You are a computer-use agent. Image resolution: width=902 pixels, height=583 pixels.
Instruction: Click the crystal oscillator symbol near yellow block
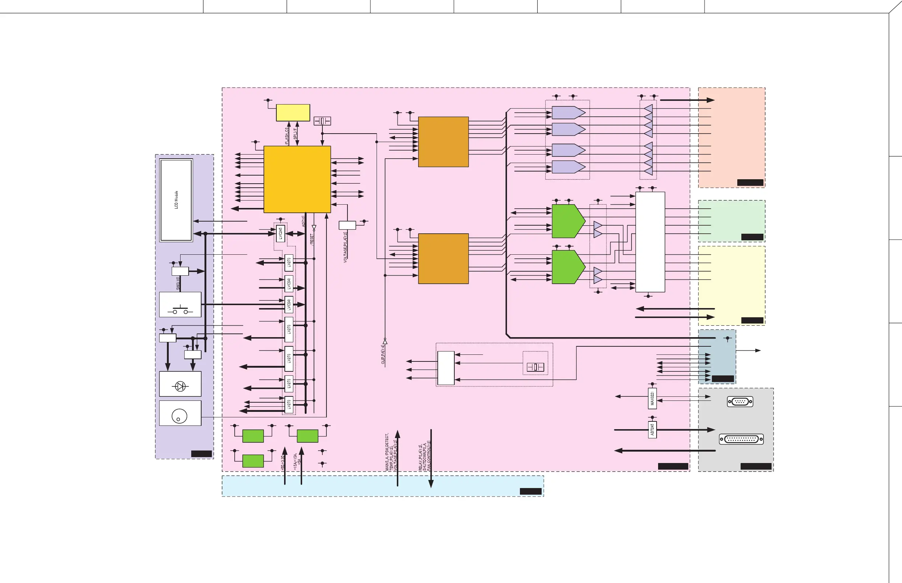point(322,121)
